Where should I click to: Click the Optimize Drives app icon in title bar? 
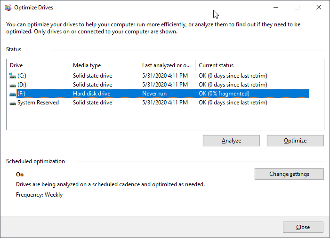(x=8, y=8)
